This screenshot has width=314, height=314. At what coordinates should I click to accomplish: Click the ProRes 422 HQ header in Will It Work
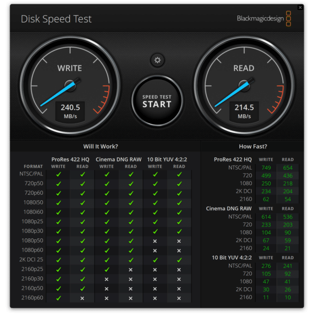pos(70,159)
